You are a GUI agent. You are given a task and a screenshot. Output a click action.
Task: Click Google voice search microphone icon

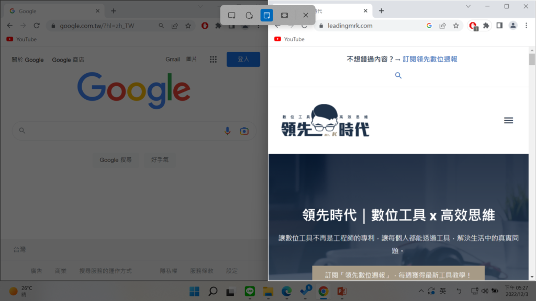pos(227,131)
